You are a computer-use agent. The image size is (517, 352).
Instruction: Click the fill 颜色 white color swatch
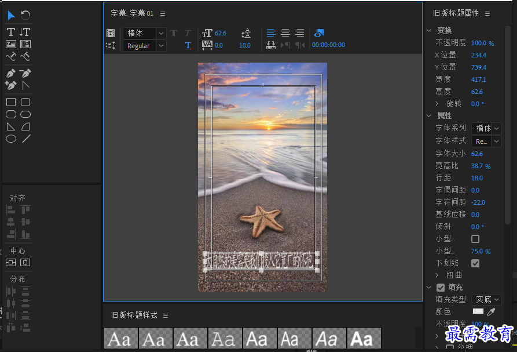click(478, 311)
